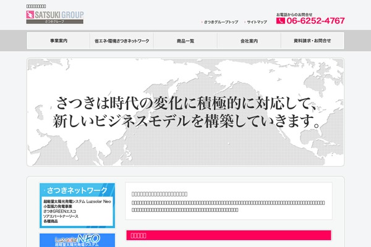Open 省エネ・環境さつきネットワーク menu item
This screenshot has height=247, width=371.
click(122, 41)
